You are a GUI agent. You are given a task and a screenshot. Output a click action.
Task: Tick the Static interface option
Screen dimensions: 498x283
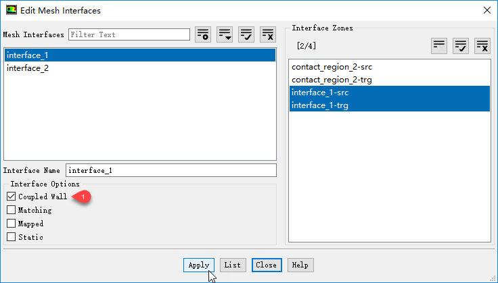click(11, 237)
